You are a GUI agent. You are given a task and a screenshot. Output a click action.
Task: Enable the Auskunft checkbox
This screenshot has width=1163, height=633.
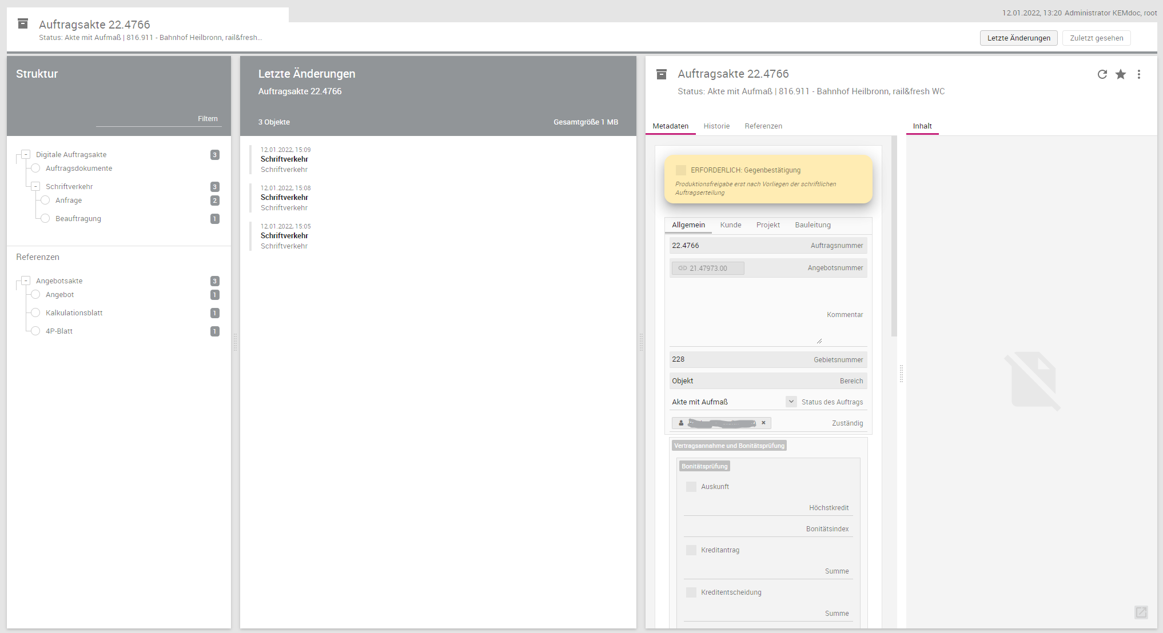[691, 487]
